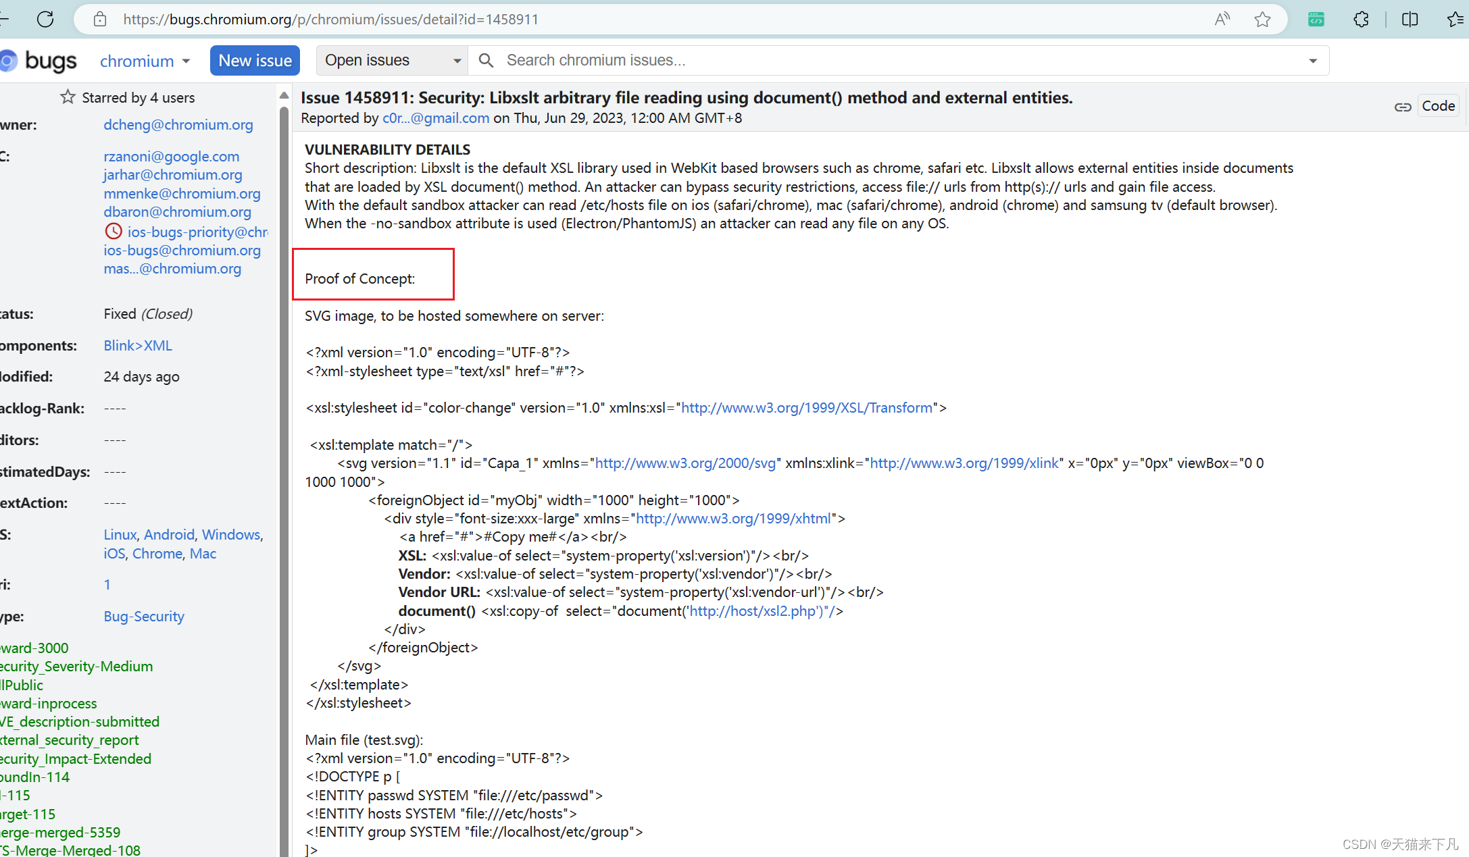This screenshot has width=1469, height=857.
Task: Open w3.org/2000/svg link
Action: [x=685, y=463]
